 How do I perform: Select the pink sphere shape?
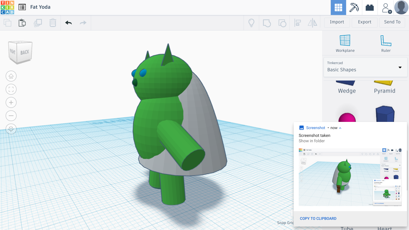[347, 118]
